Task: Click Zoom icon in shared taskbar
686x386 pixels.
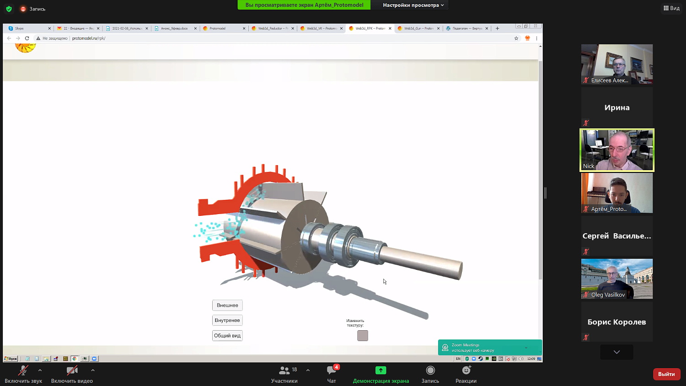Action: coord(95,359)
